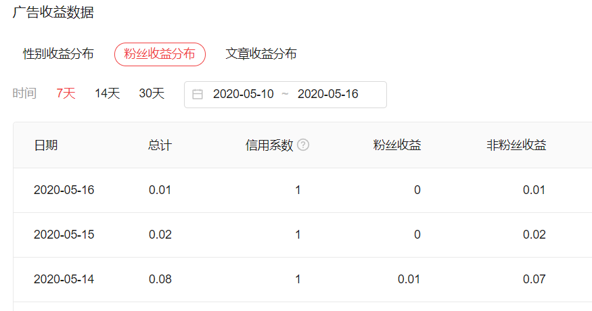Click start date 2020-05-10 in the picker
592x311 pixels.
coord(243,95)
